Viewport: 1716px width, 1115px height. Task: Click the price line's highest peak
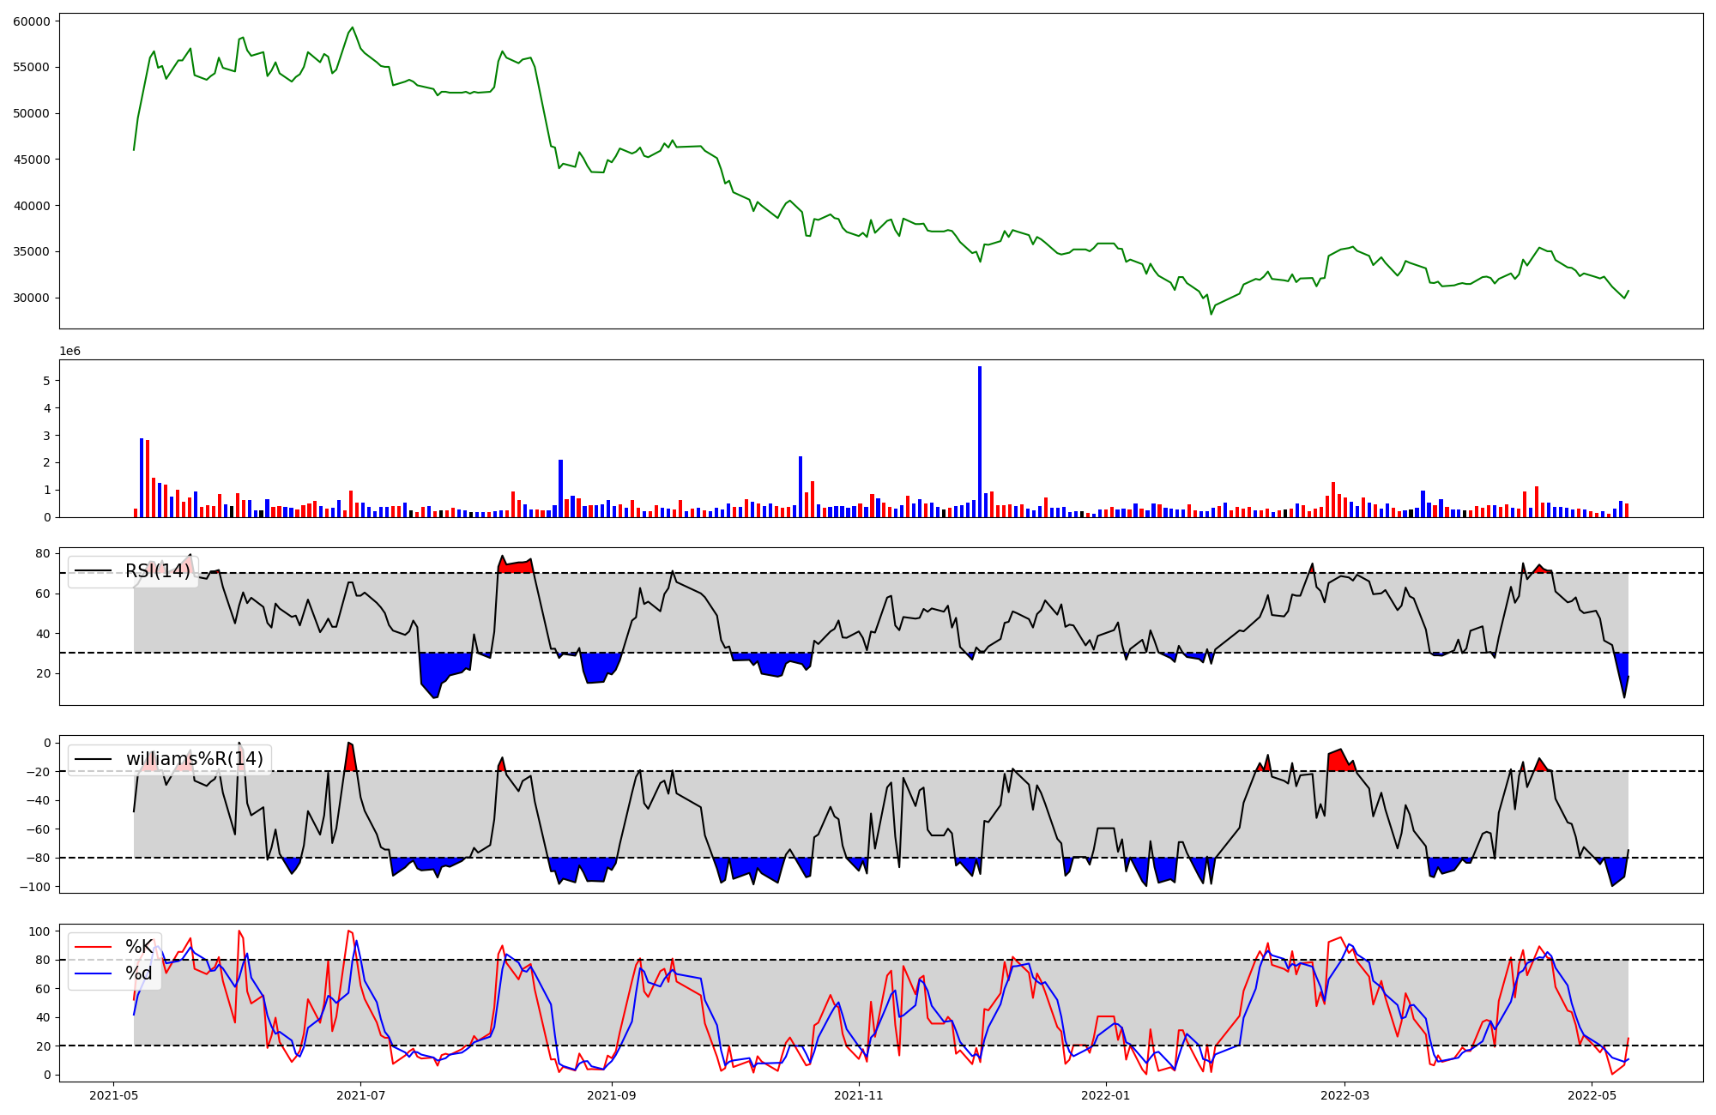pos(353,27)
